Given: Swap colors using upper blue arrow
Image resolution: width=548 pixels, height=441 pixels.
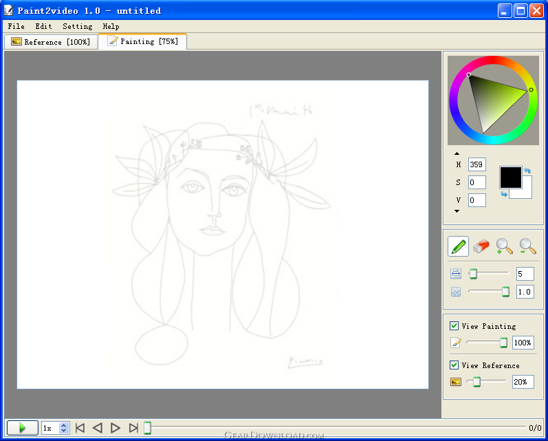Looking at the screenshot, I should (x=527, y=171).
